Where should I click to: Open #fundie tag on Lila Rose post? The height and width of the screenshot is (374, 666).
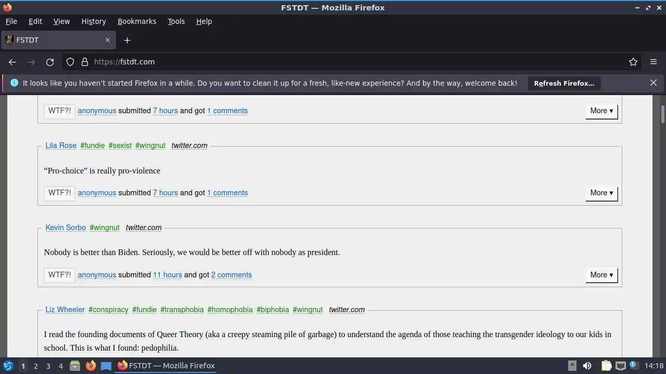[x=93, y=145]
